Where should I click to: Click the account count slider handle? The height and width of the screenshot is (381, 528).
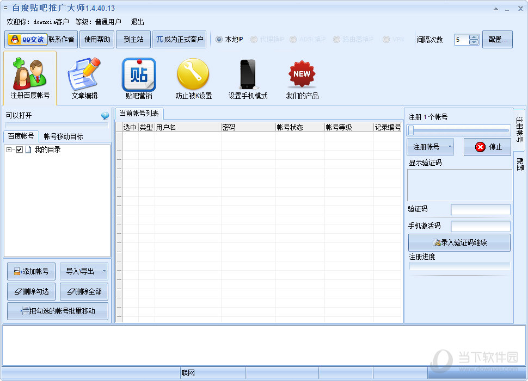411,130
